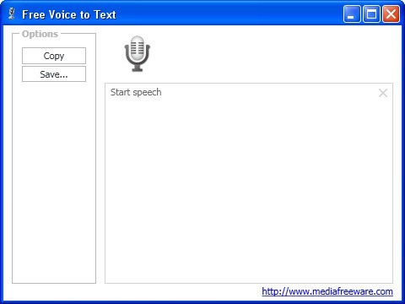The image size is (405, 304).
Task: Start recording with the microphone icon
Action: pyautogui.click(x=138, y=53)
